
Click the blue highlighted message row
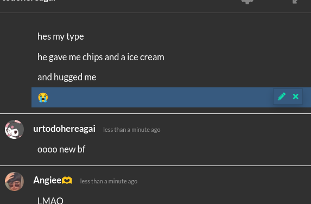click(171, 97)
